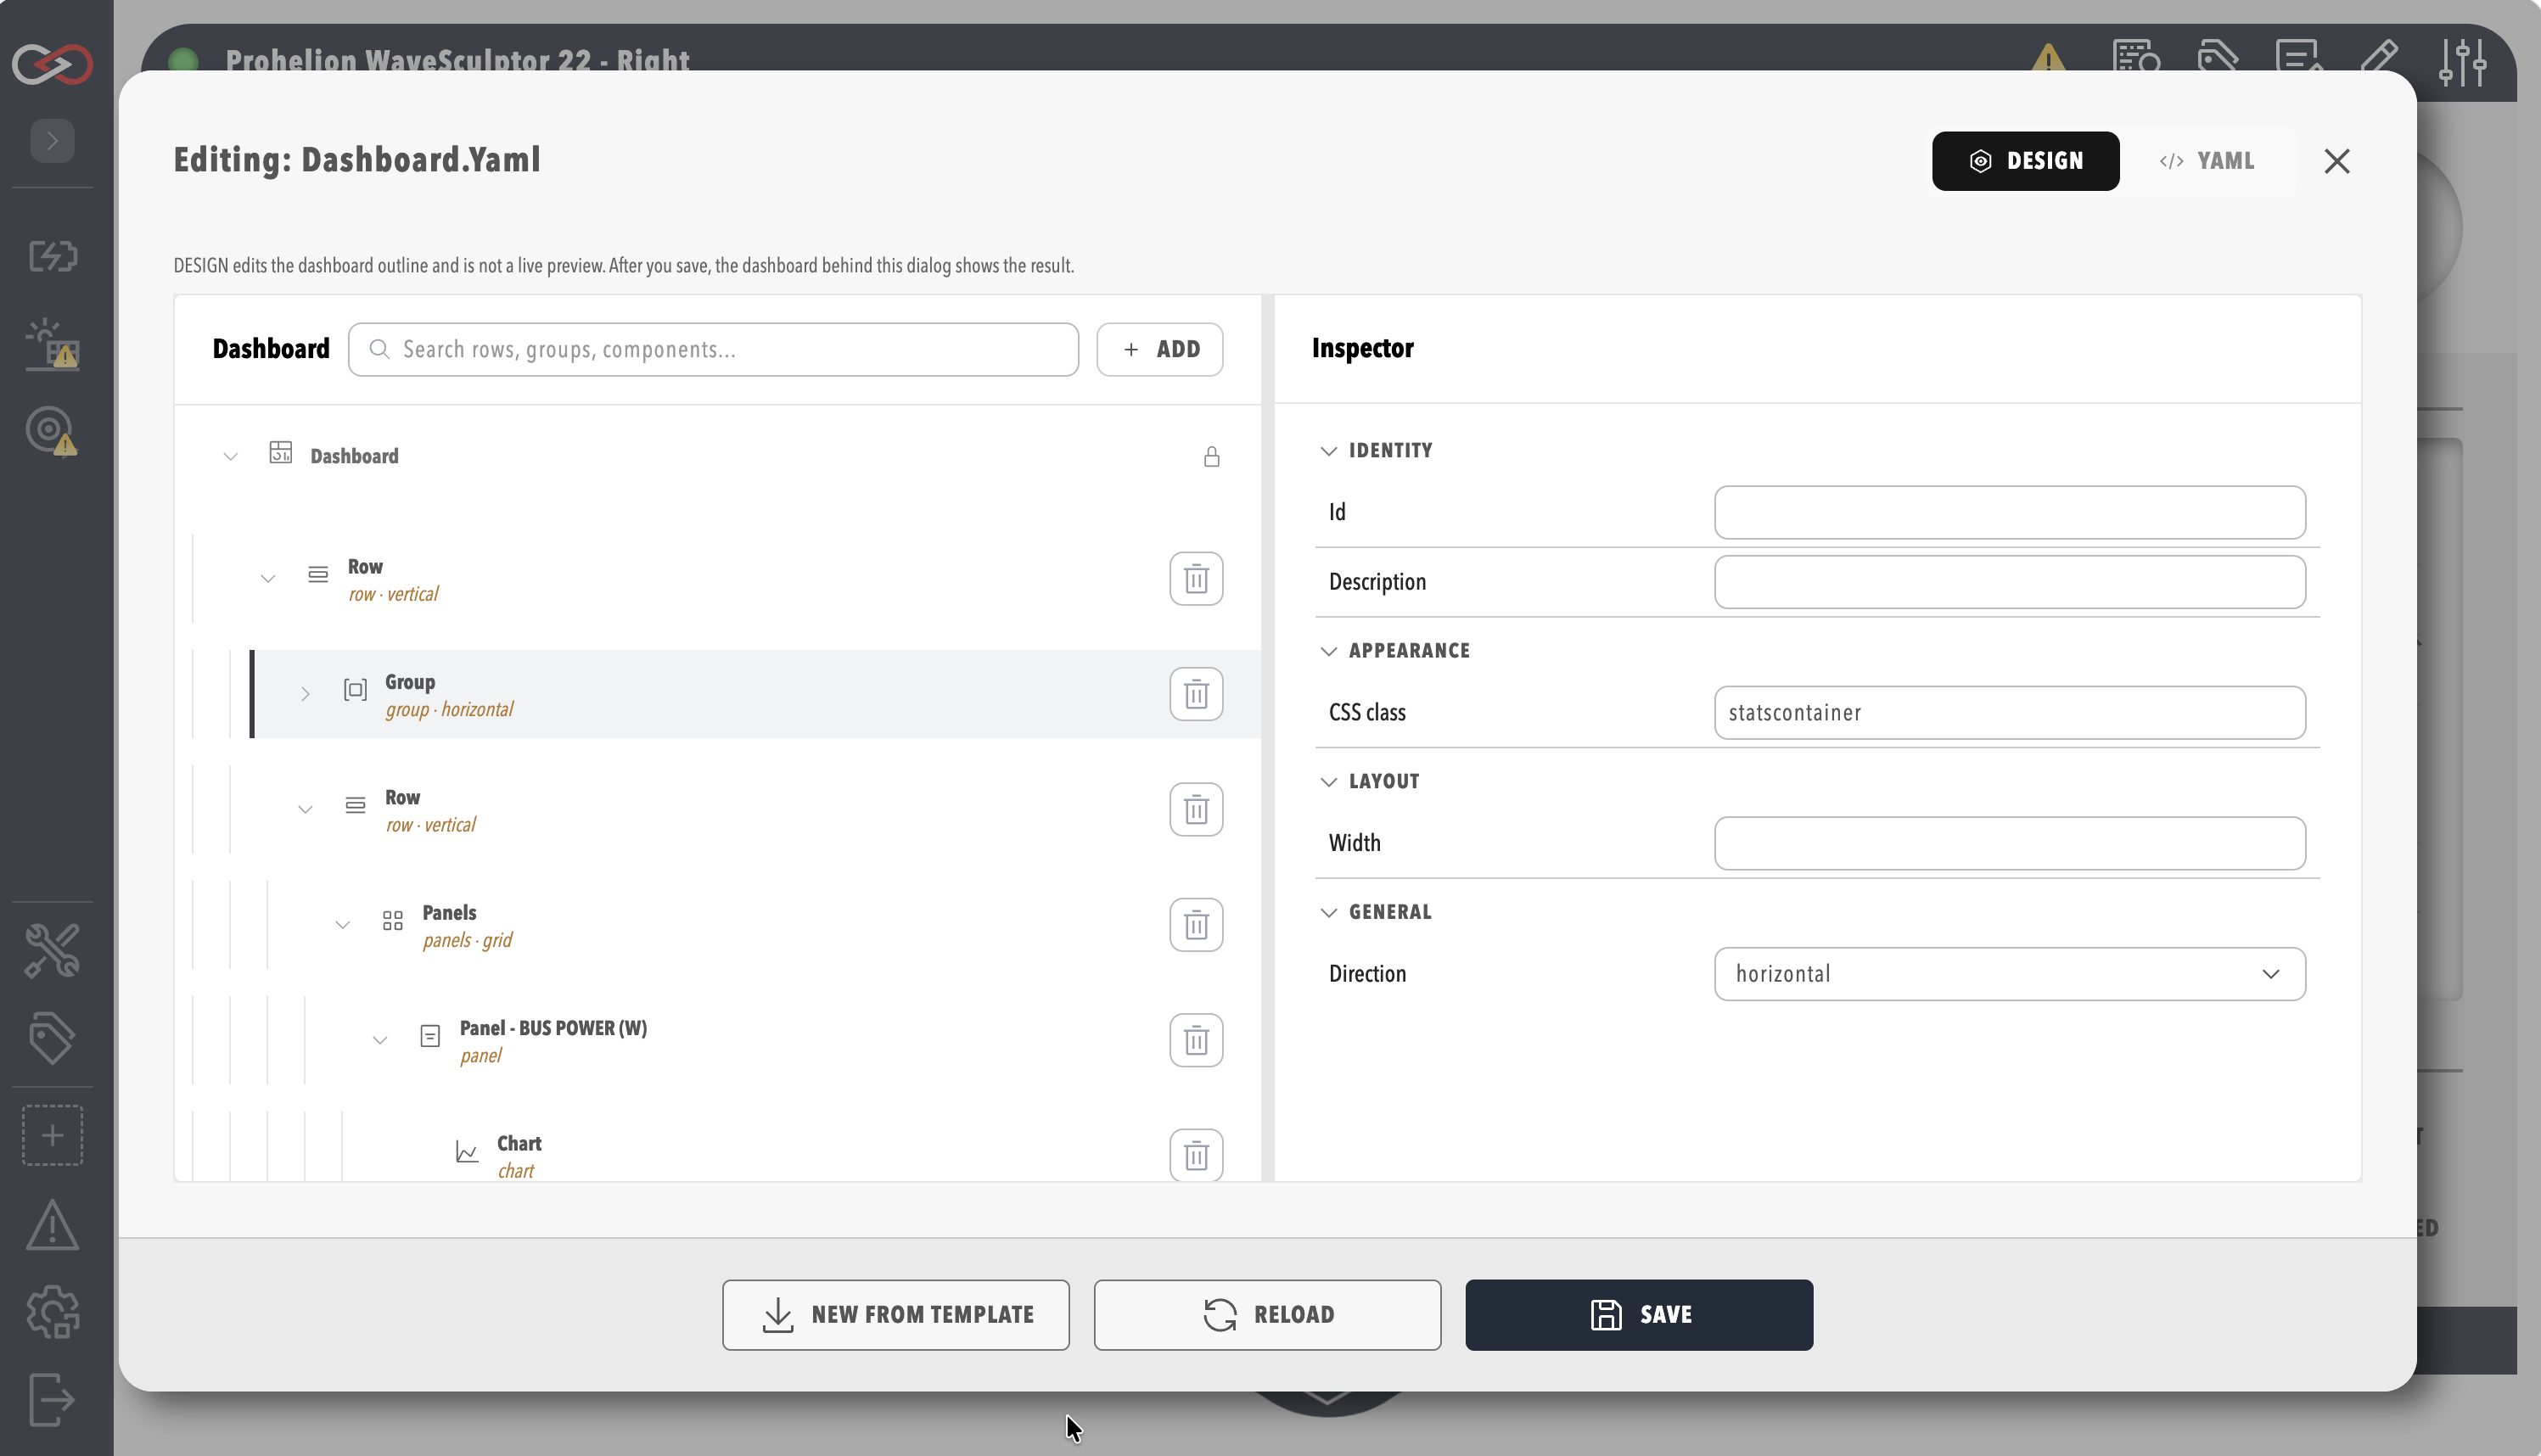Open the target warning sidebar icon
The image size is (2541, 1456).
click(x=52, y=431)
